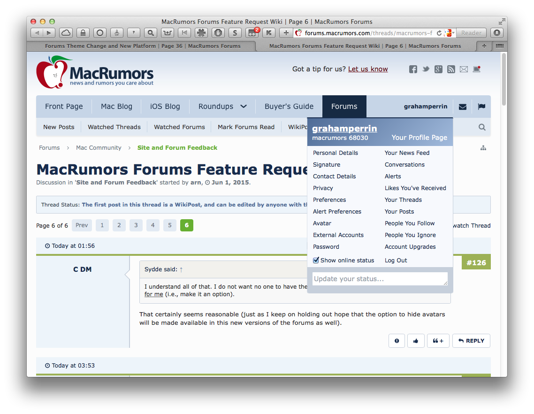Open Personal Details in account menu
Image resolution: width=534 pixels, height=414 pixels.
tap(336, 153)
